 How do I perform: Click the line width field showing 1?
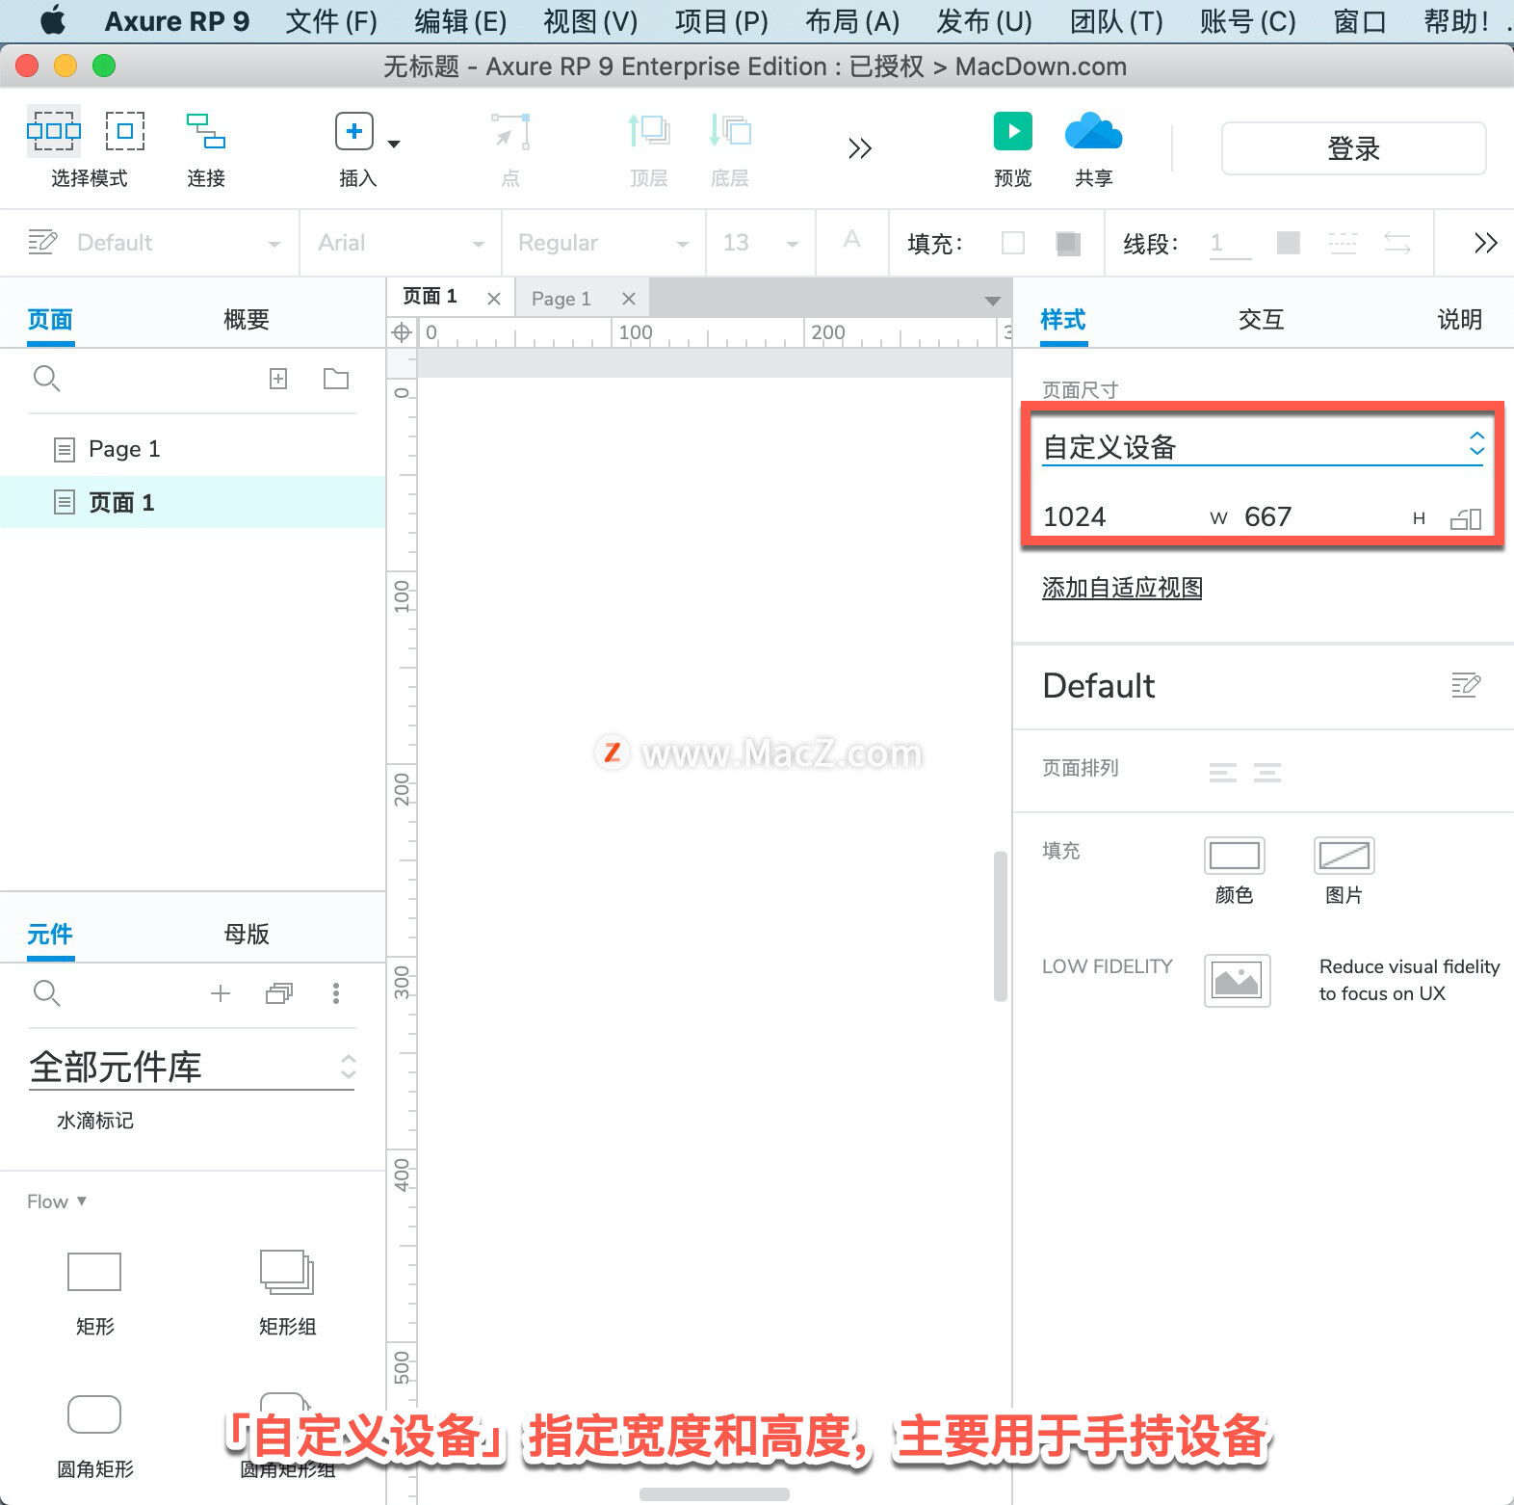1231,243
